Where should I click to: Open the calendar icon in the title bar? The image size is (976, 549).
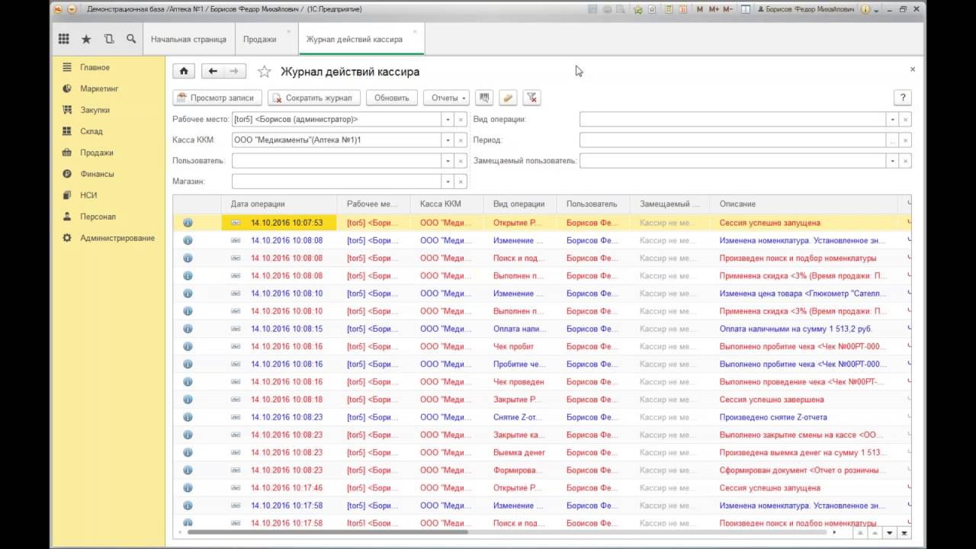click(x=683, y=9)
